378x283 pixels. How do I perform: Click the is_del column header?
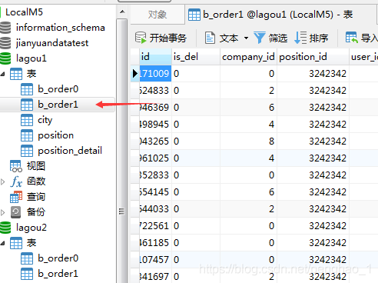pos(196,57)
